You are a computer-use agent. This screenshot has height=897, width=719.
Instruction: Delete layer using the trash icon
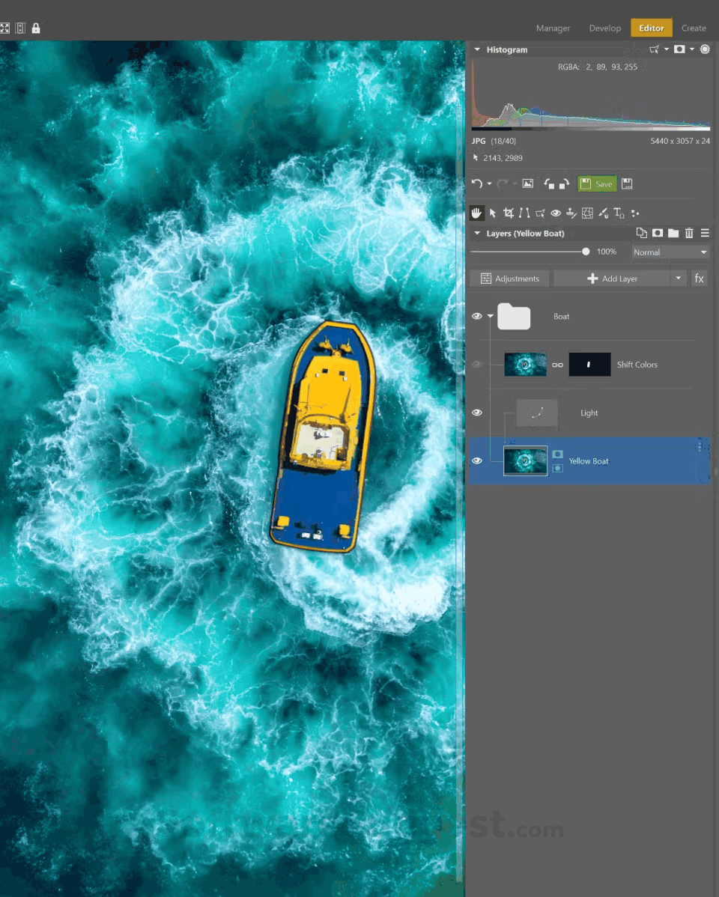(689, 233)
